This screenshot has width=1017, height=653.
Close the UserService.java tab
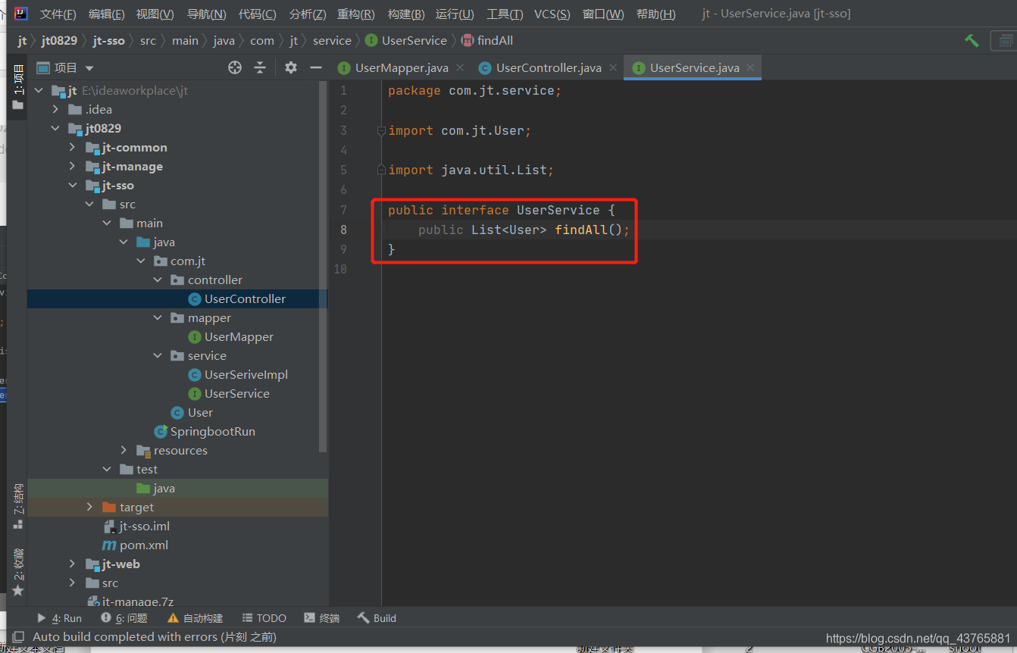point(750,67)
